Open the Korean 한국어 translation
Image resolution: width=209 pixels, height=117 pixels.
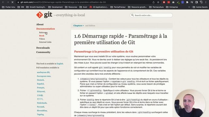click(40, 99)
